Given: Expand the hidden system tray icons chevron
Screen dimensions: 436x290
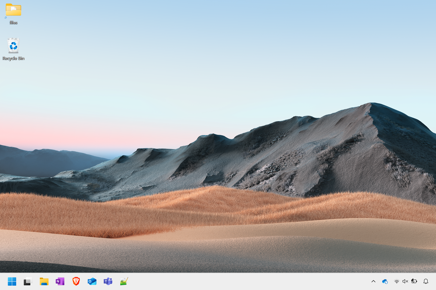Looking at the screenshot, I should pyautogui.click(x=373, y=281).
